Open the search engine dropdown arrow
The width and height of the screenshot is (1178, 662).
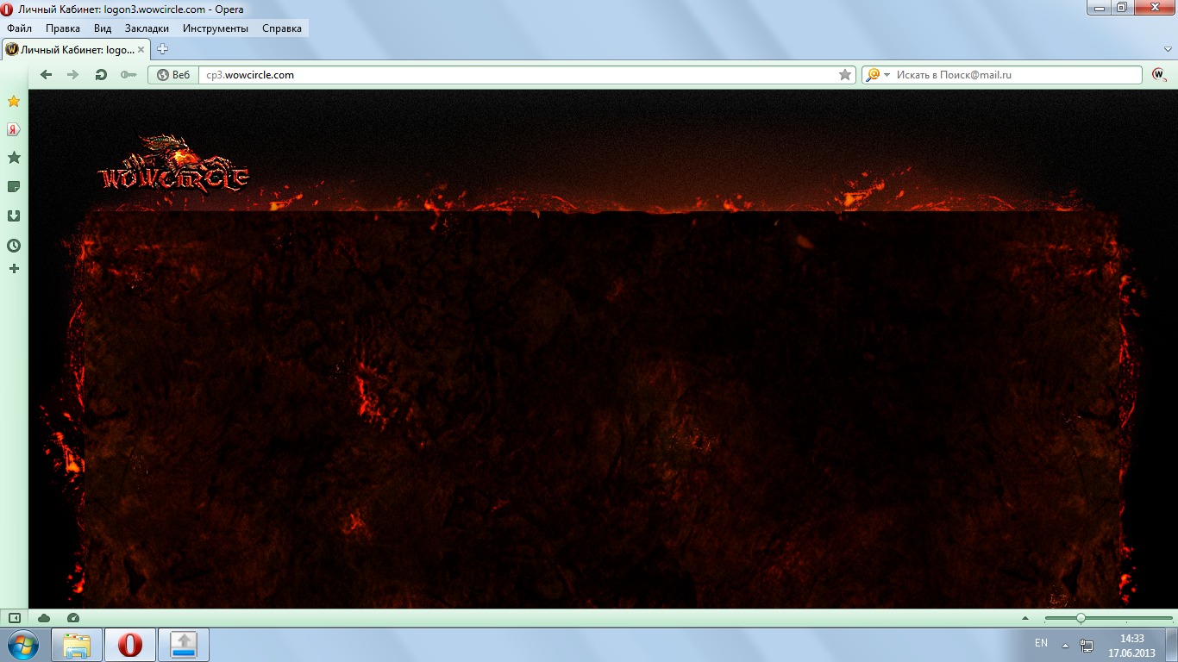[887, 75]
